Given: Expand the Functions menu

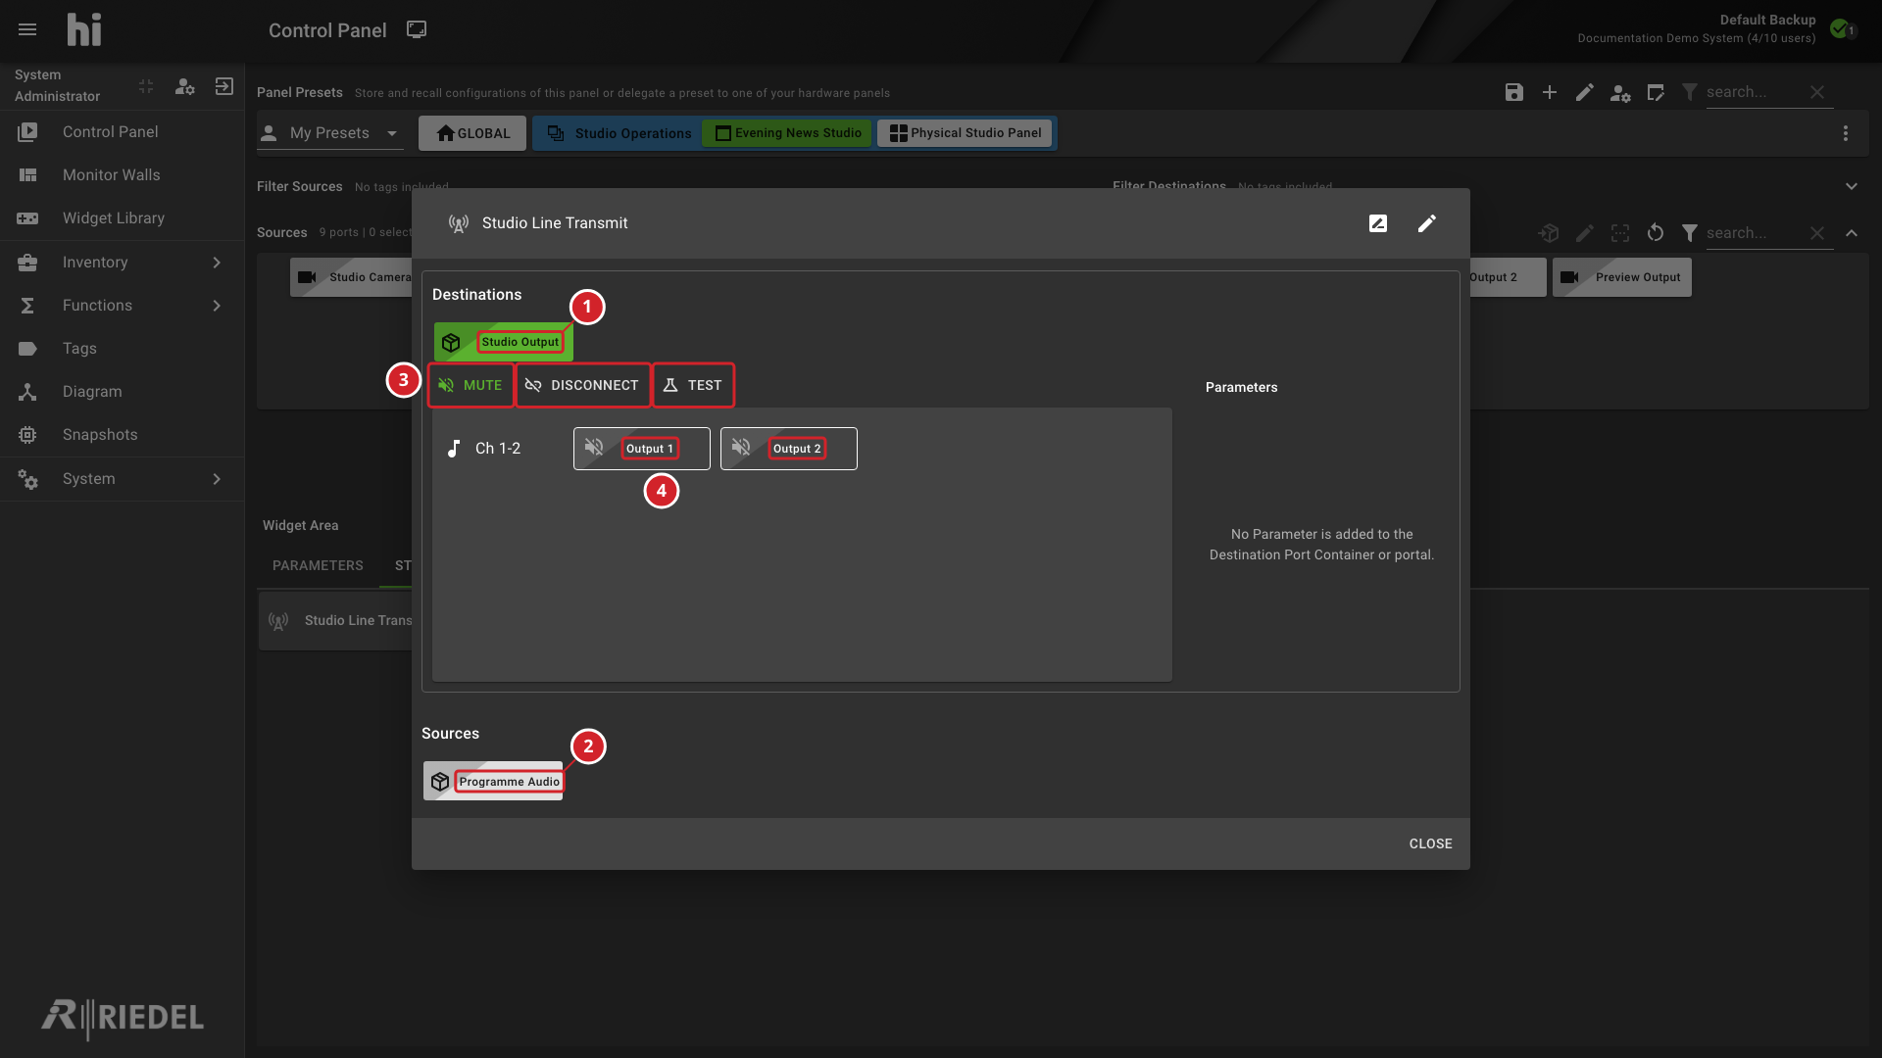Looking at the screenshot, I should tap(122, 306).
